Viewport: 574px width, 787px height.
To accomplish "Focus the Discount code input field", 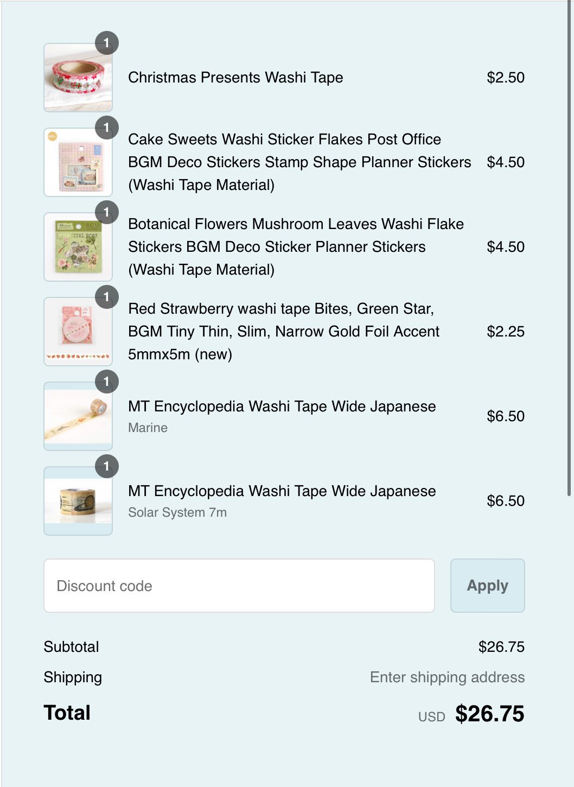I will pos(239,586).
